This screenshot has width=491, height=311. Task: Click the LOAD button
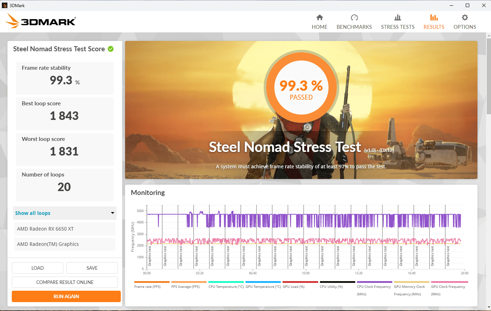[x=37, y=268]
